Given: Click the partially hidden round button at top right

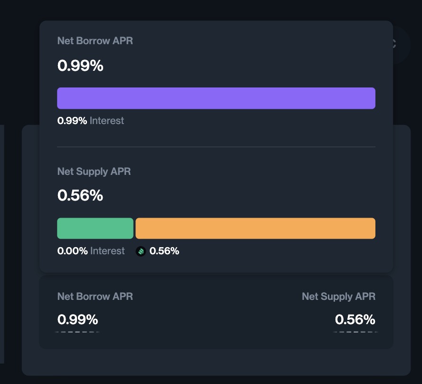Looking at the screenshot, I should click(x=402, y=45).
